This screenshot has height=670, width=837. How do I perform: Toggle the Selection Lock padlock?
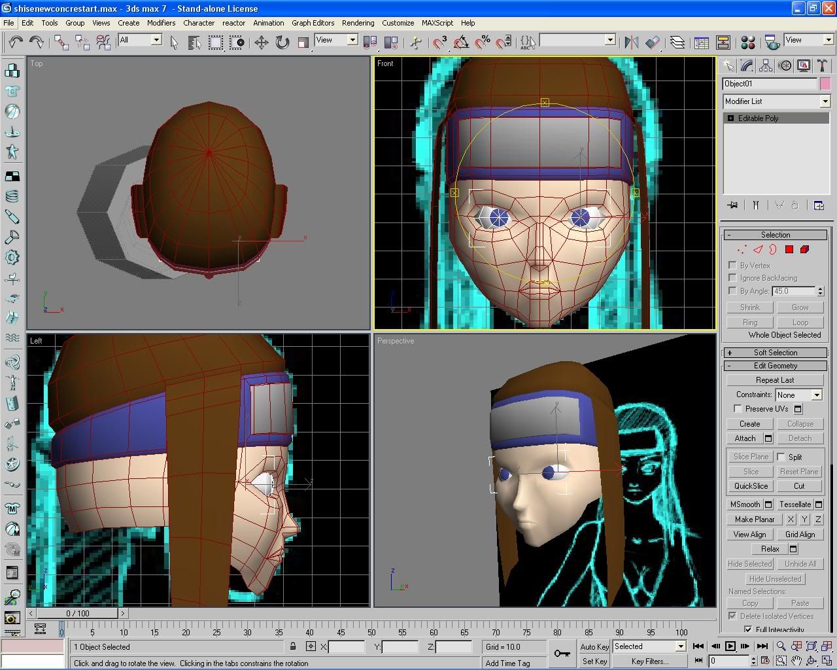293,646
